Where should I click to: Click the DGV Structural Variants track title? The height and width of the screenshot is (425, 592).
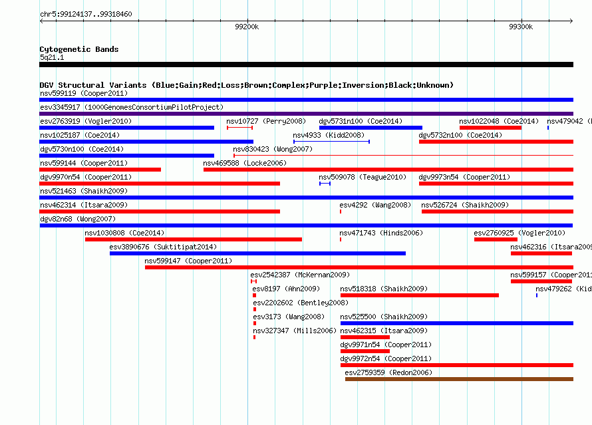(x=246, y=85)
